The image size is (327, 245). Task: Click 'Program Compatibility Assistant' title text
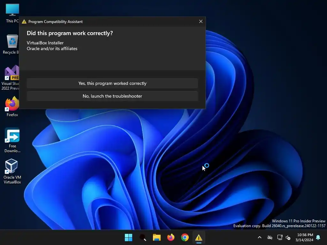56,22
